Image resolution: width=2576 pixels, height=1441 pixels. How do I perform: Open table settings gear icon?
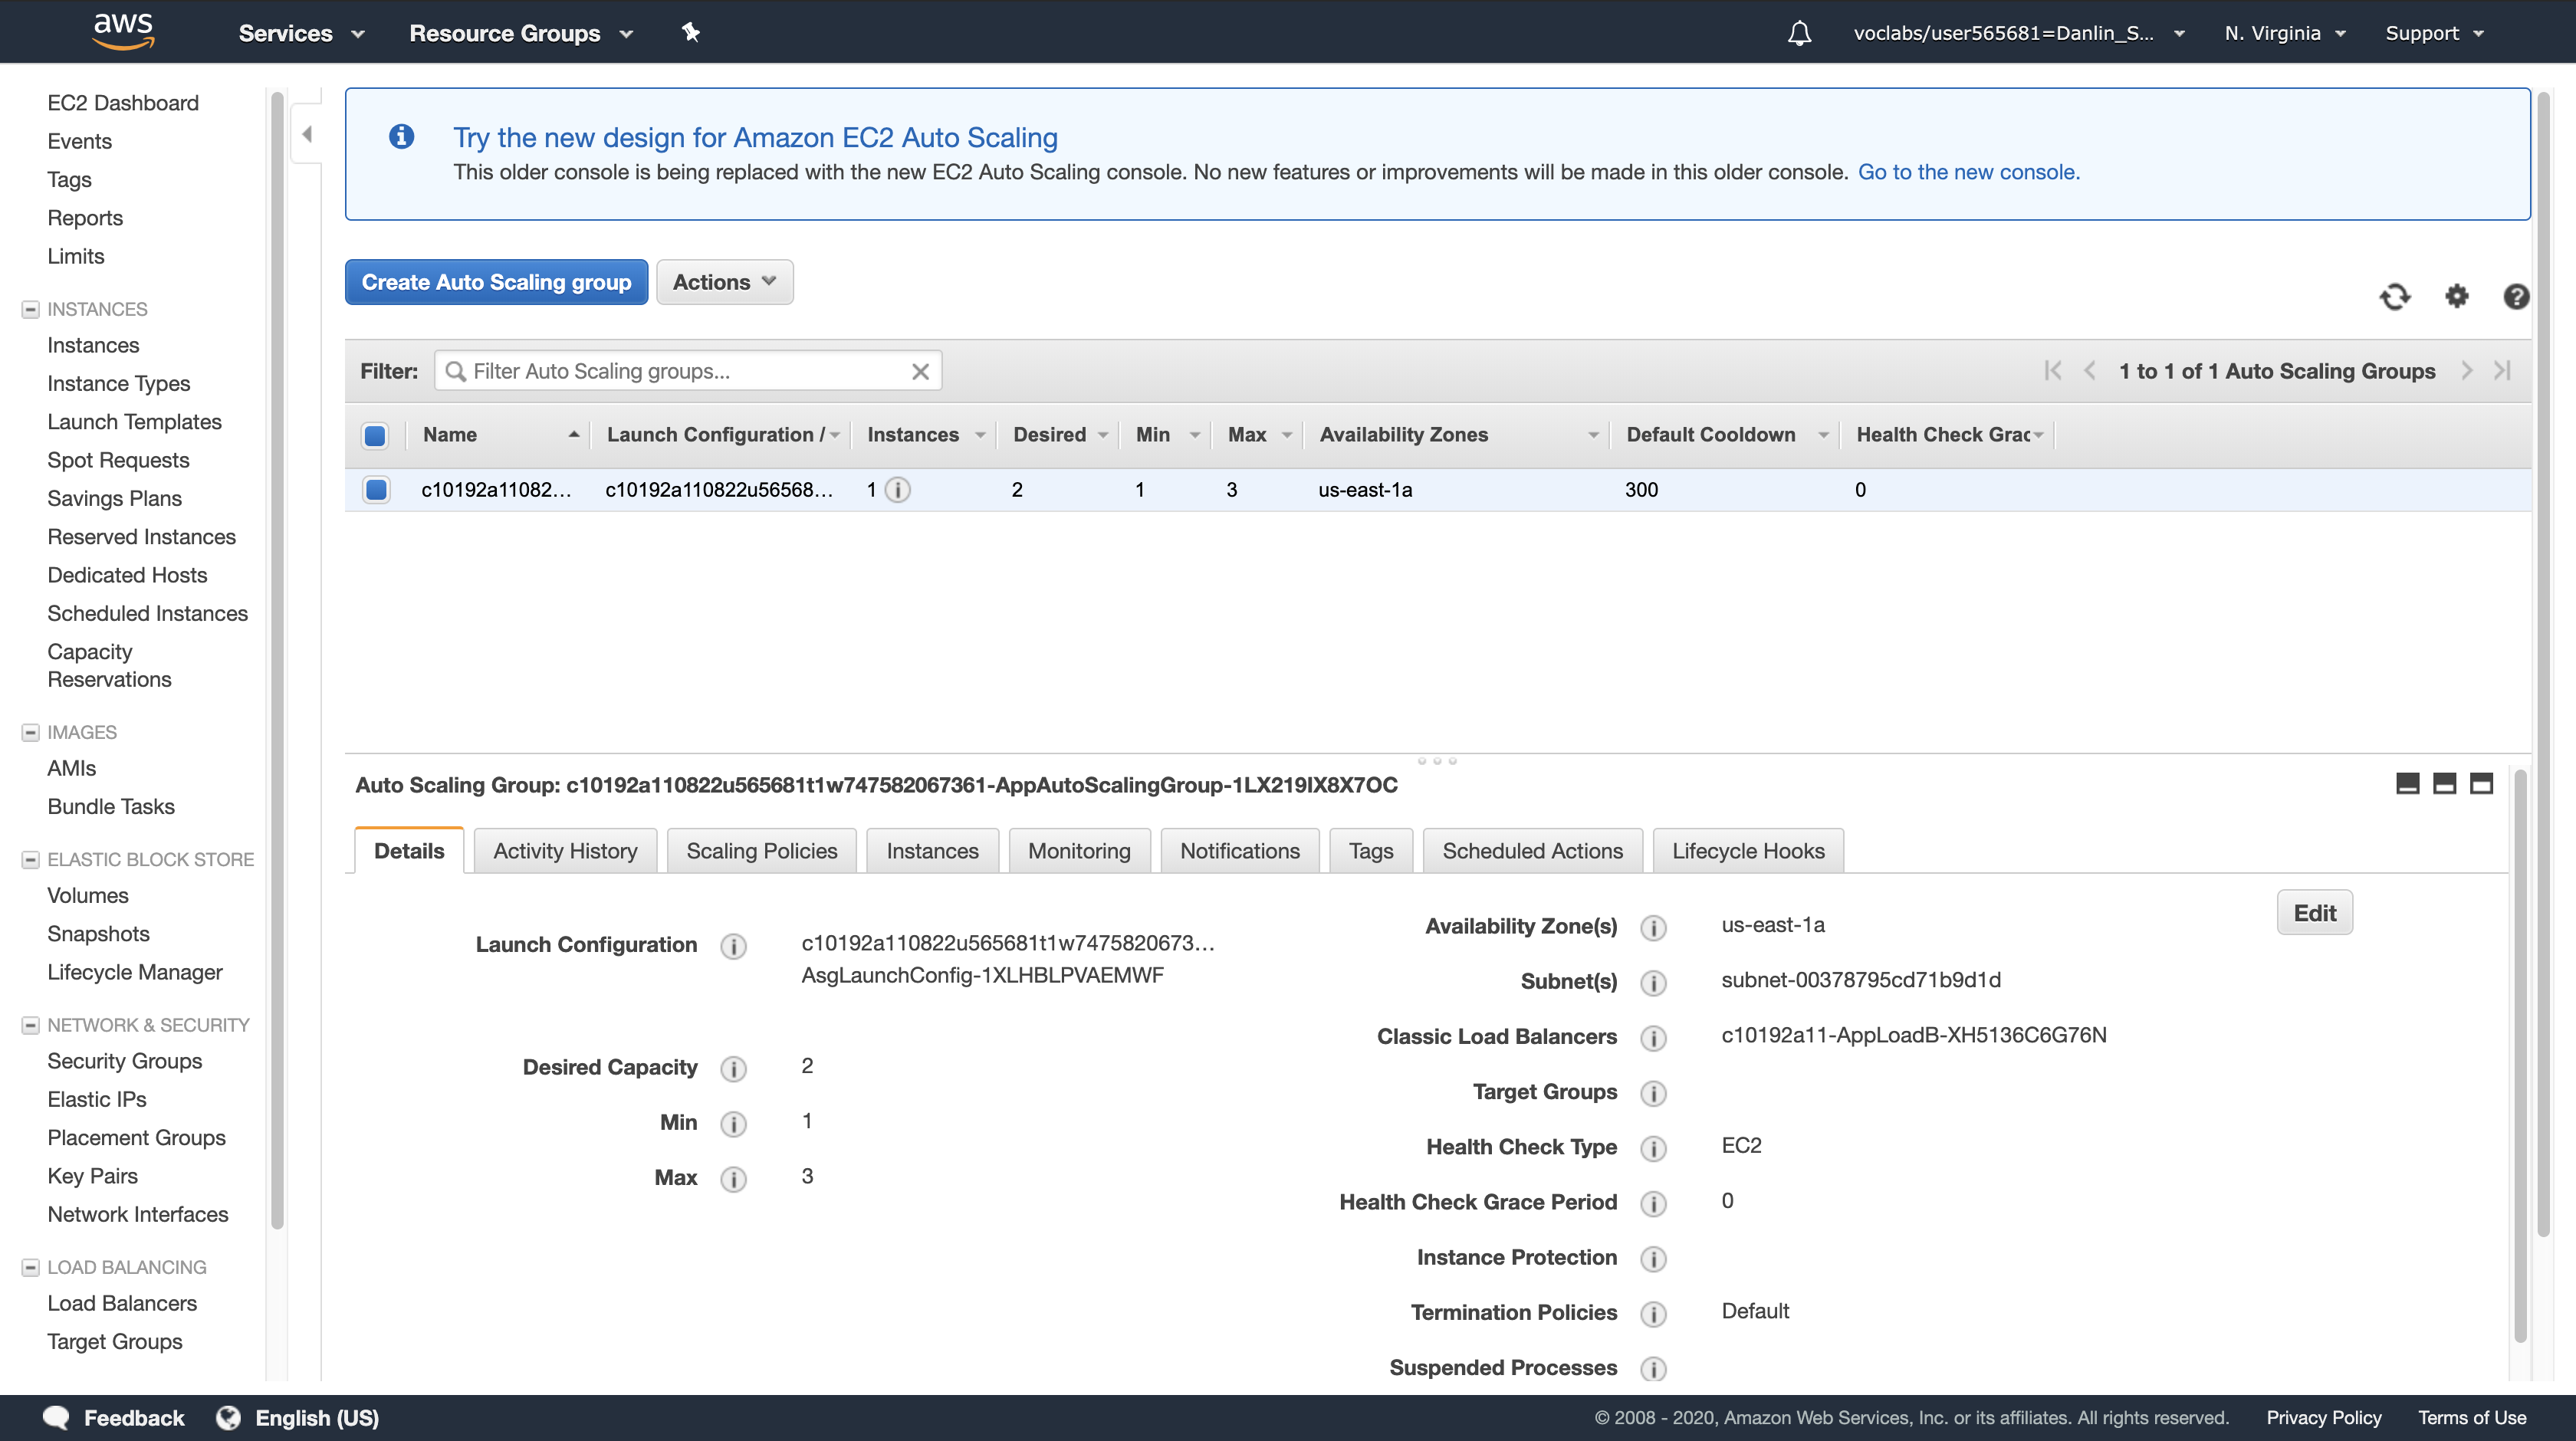(2456, 297)
